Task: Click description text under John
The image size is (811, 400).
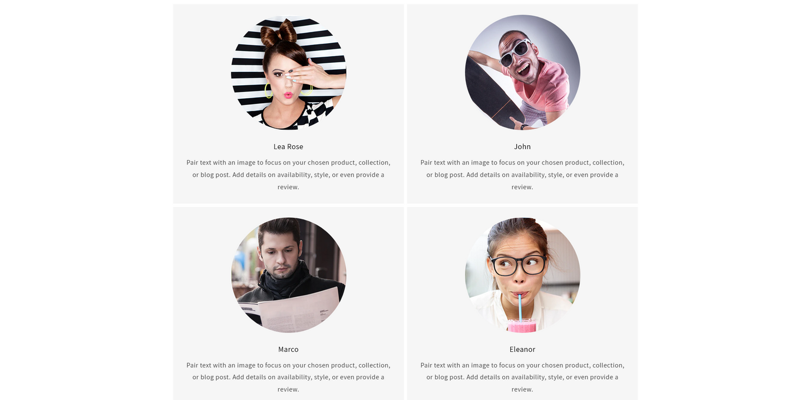Action: [x=523, y=174]
